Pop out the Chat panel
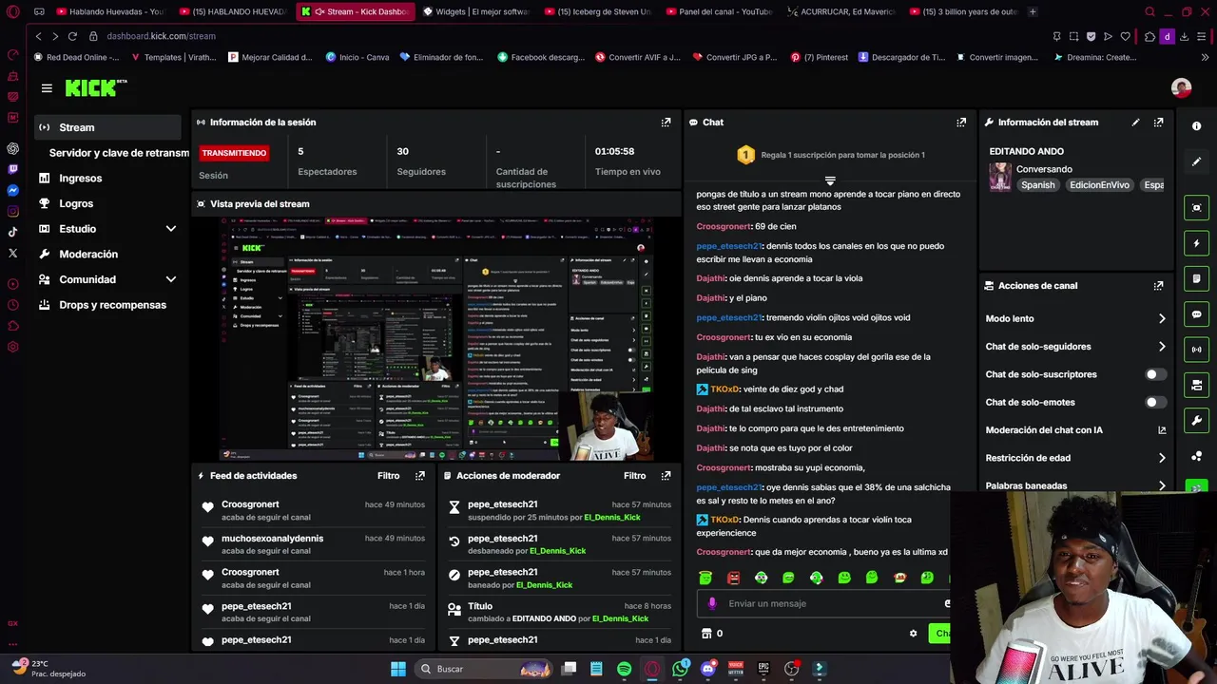Image resolution: width=1217 pixels, height=684 pixels. pos(961,123)
